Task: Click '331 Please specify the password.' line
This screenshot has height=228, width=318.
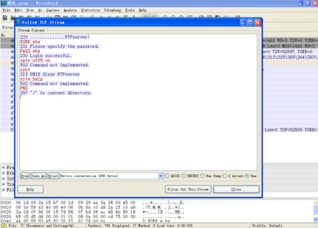Action: [59, 46]
